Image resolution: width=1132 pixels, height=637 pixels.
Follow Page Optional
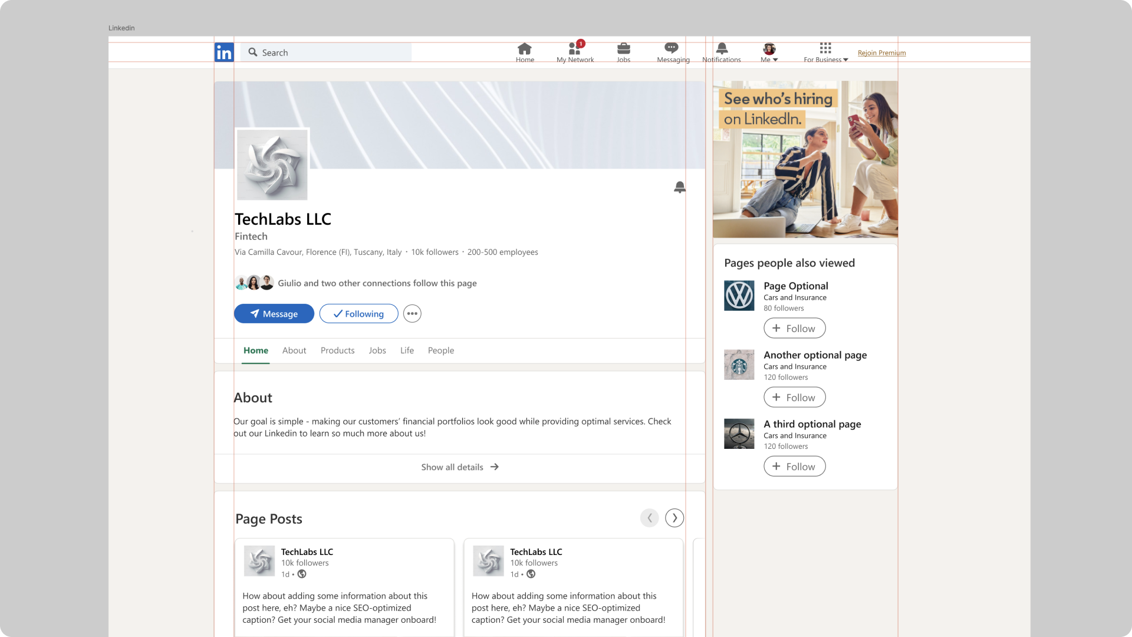pos(794,329)
